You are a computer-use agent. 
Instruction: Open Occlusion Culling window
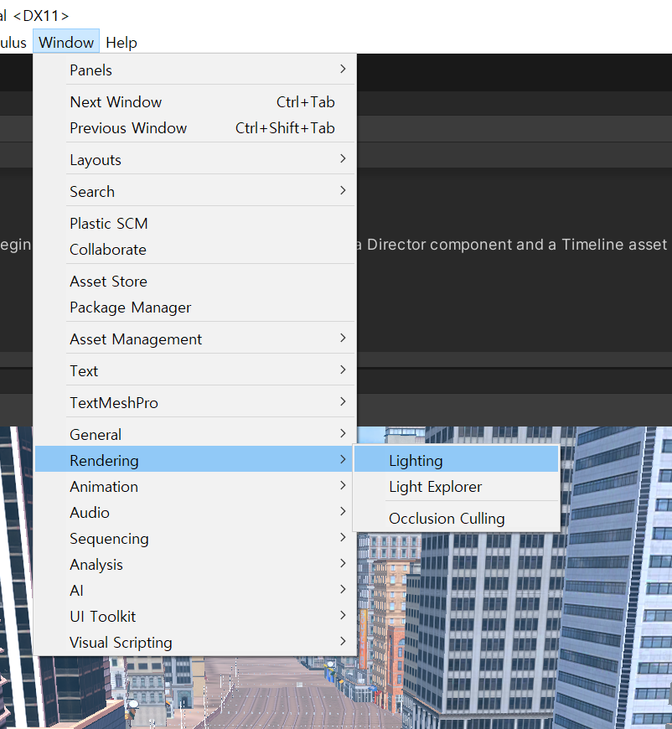pos(456,518)
